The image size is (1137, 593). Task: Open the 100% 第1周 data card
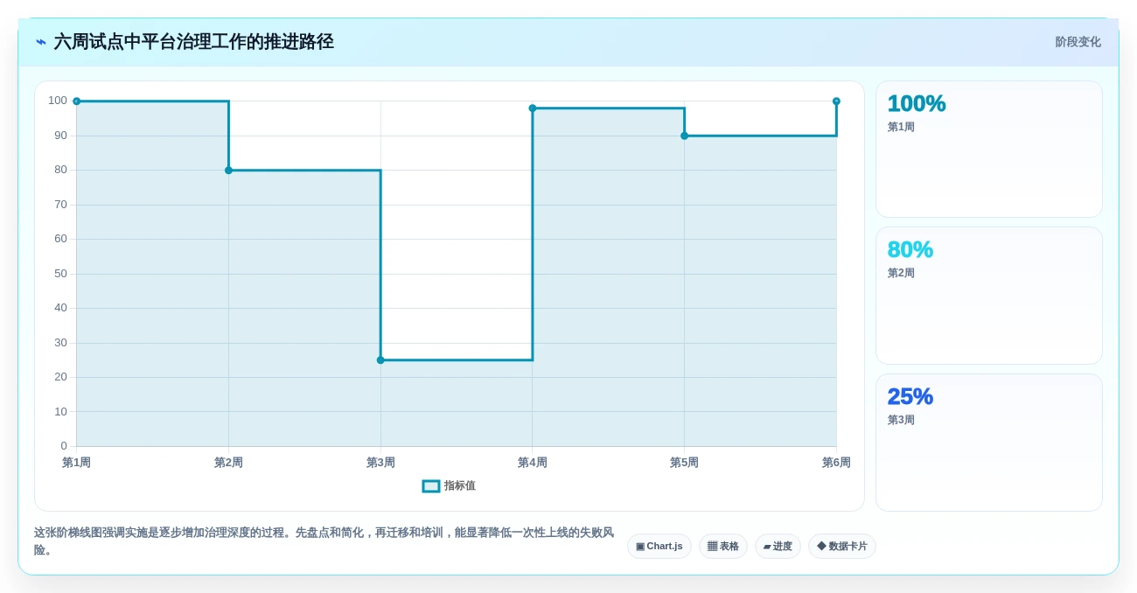989,150
